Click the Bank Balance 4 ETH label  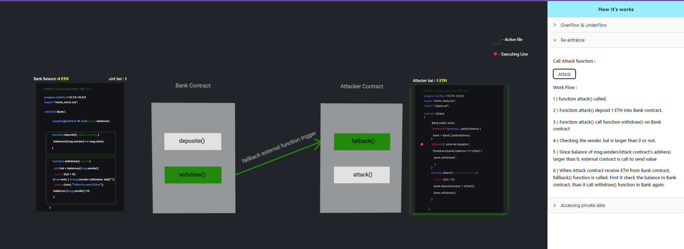tap(51, 79)
